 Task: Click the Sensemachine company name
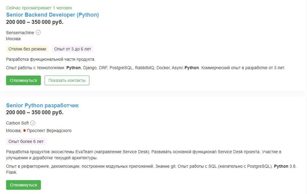[20, 32]
